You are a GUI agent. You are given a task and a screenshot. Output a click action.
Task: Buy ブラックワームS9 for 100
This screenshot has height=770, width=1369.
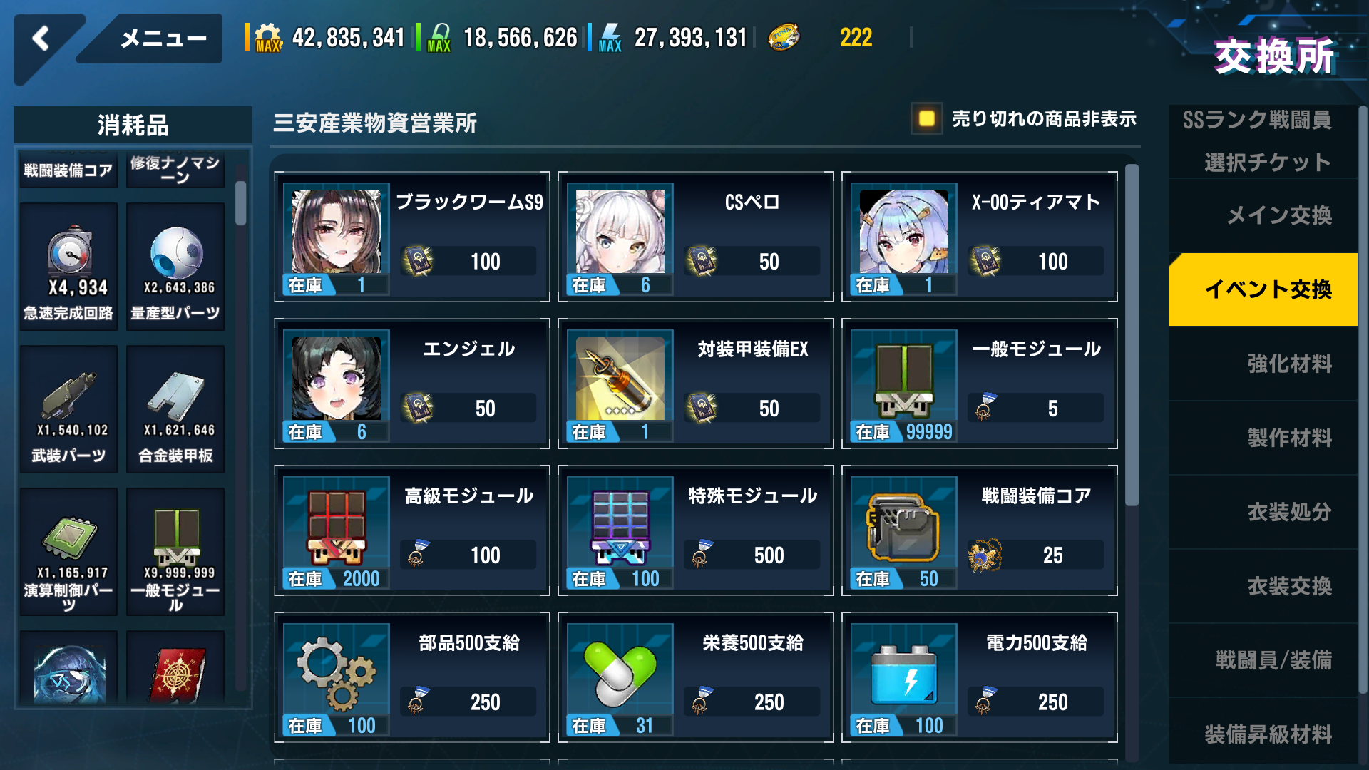click(412, 237)
